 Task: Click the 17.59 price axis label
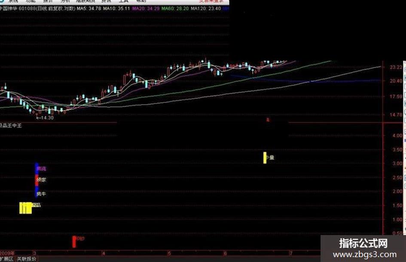point(396,96)
